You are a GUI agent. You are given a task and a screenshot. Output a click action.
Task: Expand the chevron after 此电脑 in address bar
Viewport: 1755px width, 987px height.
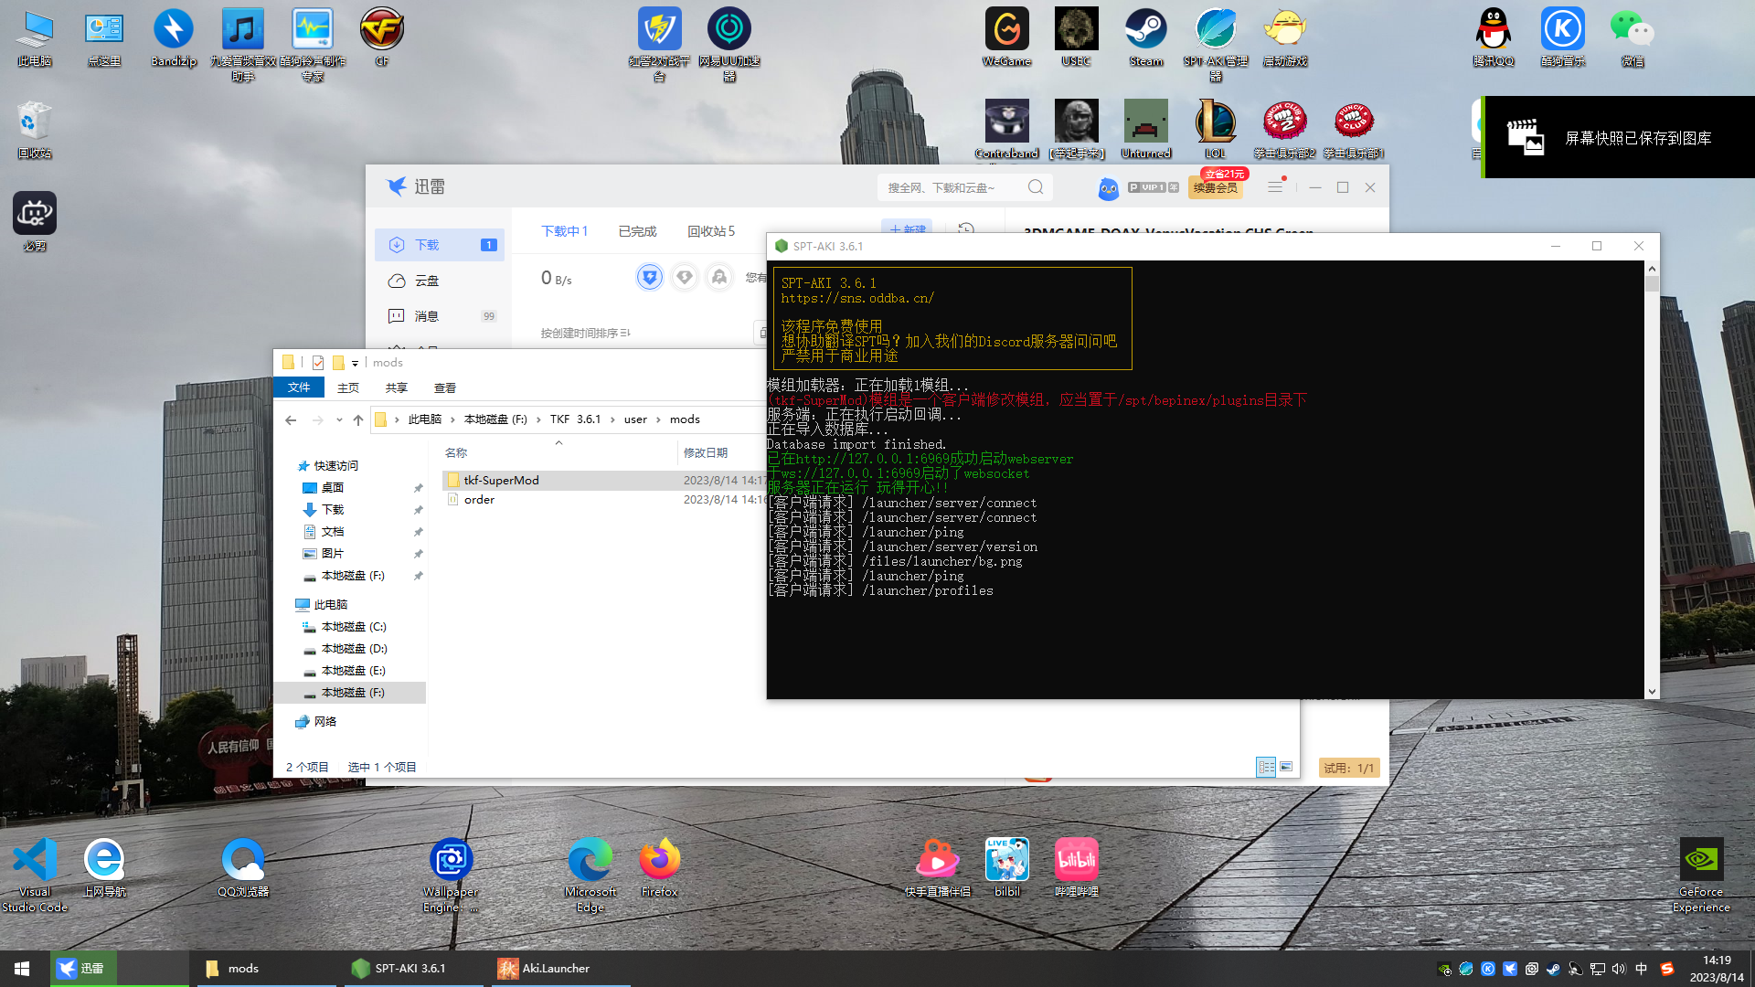(x=452, y=419)
